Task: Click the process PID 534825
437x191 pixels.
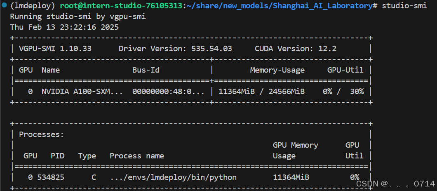Action: pos(51,177)
